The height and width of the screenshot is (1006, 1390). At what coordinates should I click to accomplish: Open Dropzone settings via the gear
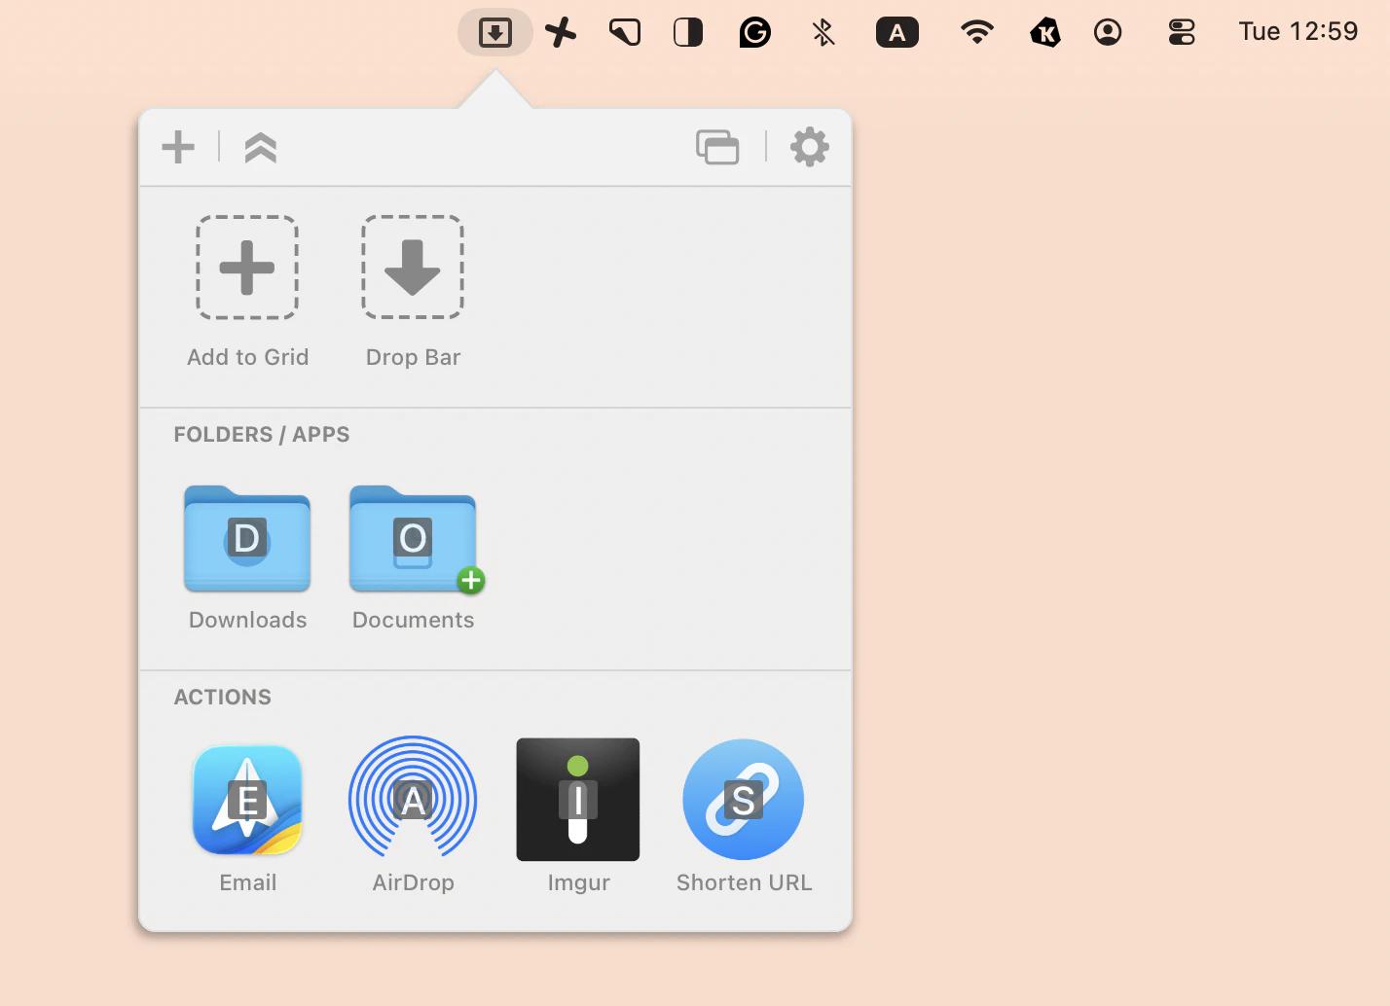coord(809,148)
